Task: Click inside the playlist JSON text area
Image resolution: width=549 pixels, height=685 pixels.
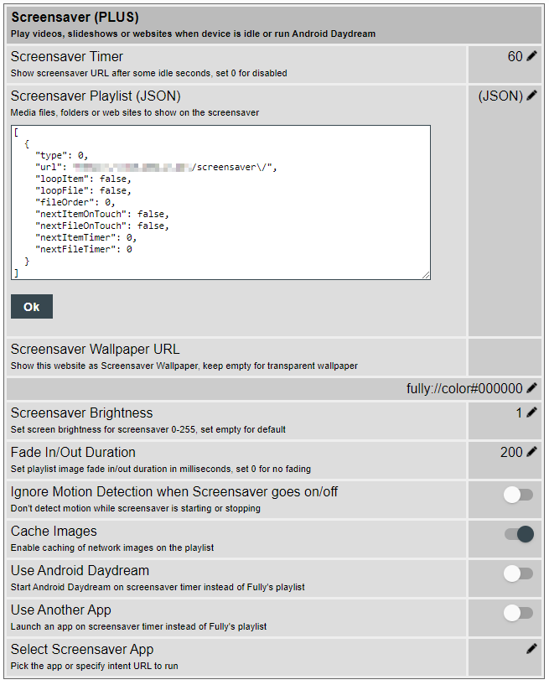Action: click(x=221, y=202)
